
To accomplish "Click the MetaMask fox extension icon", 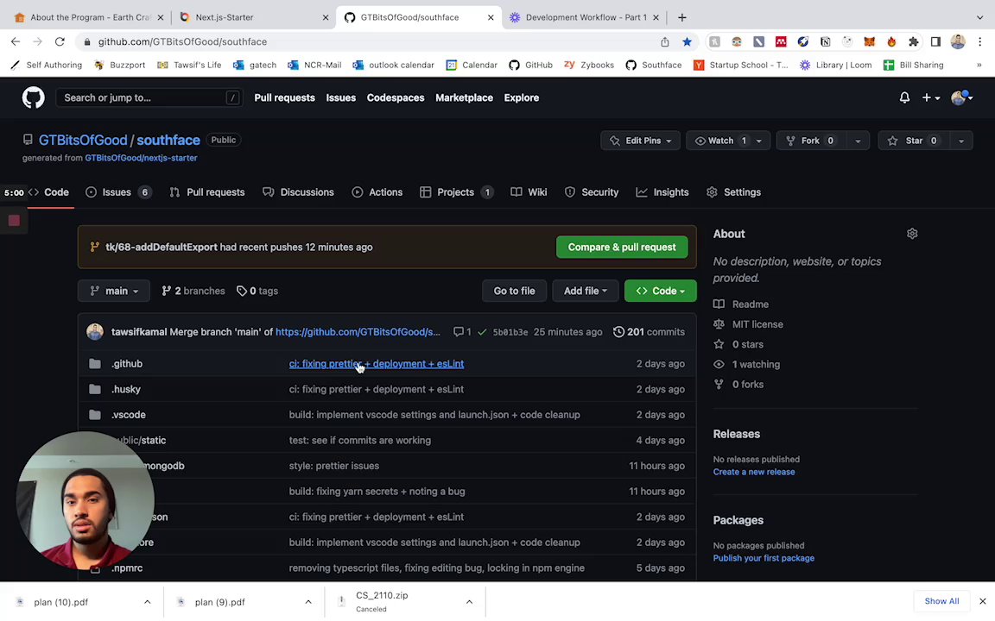I will click(x=869, y=41).
